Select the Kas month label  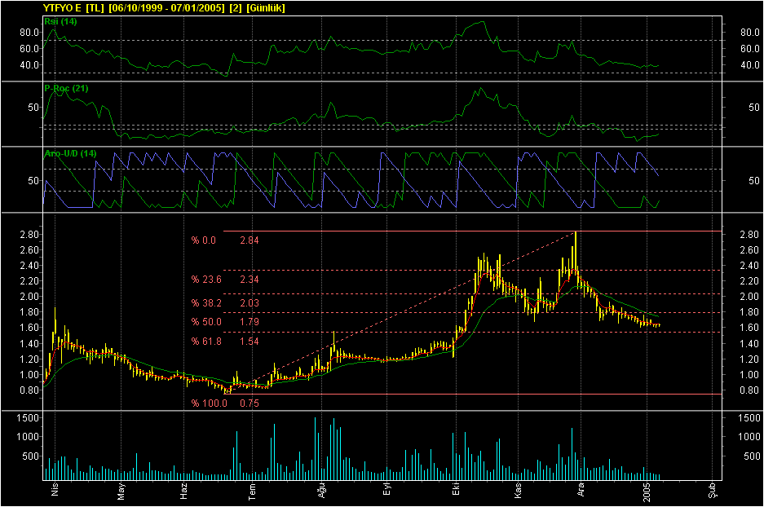coord(518,491)
